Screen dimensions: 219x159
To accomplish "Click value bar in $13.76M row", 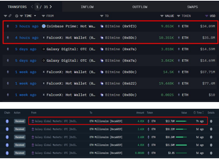I will 181,121.
